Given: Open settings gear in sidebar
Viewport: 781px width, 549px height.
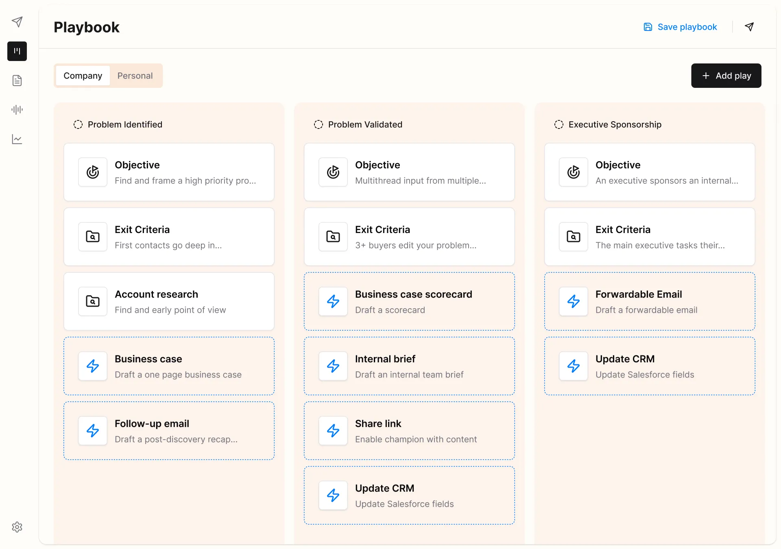Looking at the screenshot, I should tap(17, 527).
